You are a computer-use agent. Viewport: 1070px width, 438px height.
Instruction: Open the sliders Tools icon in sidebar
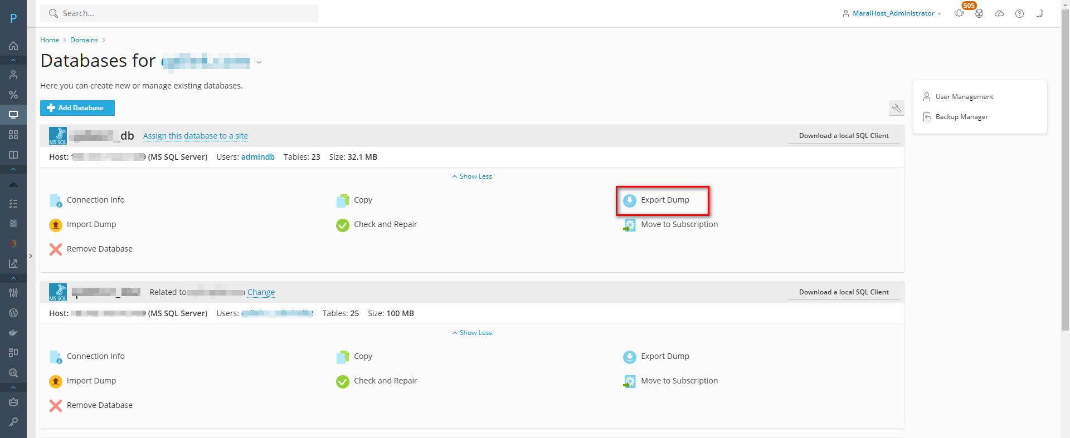pyautogui.click(x=13, y=293)
